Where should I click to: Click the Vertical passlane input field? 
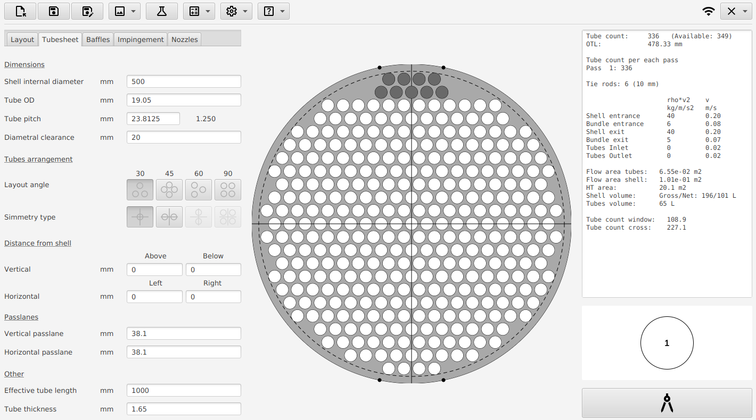coord(184,333)
